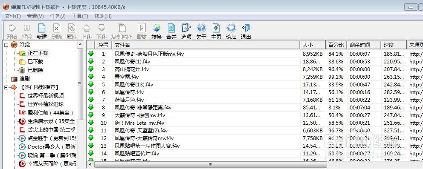Screen dimensions: 423x169
Task: Select row 凤凰贴吧宣传片.f4v
Action: click(x=254, y=154)
